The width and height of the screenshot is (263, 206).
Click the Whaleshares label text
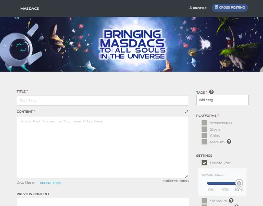pos(221,123)
